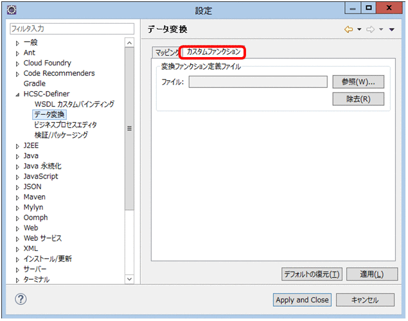The width and height of the screenshot is (408, 321).
Task: Expand the JSON tree node
Action: pos(17,187)
